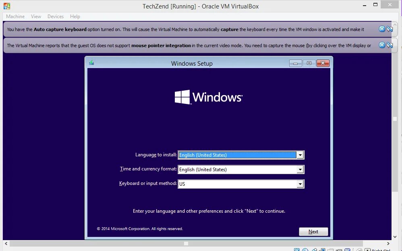Maximize the Windows Setup dialog
Screen dimensions: 402x251
coord(309,63)
